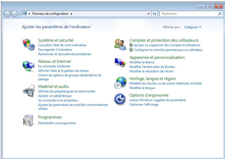The image size is (225, 159).
Task: Expand the arrow before Panneau de configuration
Action: tap(29, 14)
